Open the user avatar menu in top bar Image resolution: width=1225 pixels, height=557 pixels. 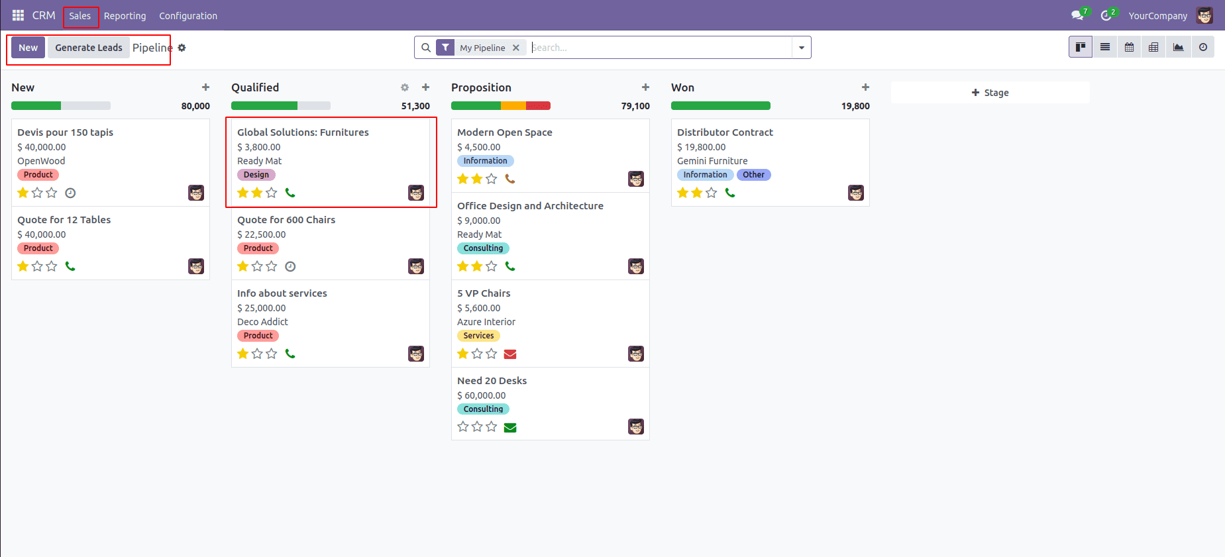pyautogui.click(x=1204, y=15)
